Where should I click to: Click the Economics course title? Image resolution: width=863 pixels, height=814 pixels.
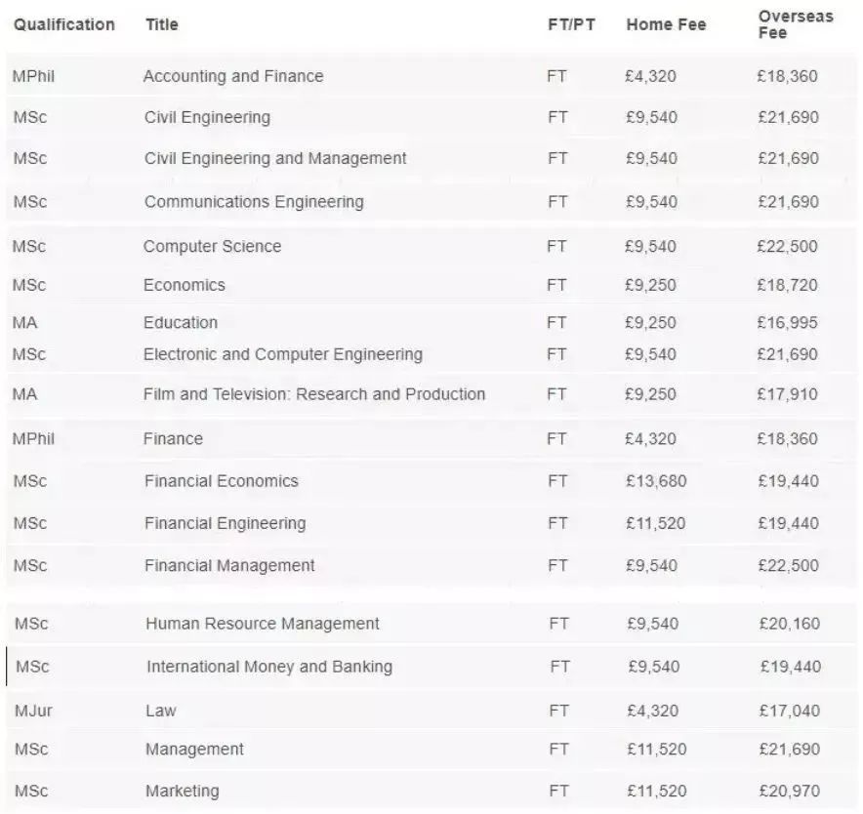coord(185,285)
